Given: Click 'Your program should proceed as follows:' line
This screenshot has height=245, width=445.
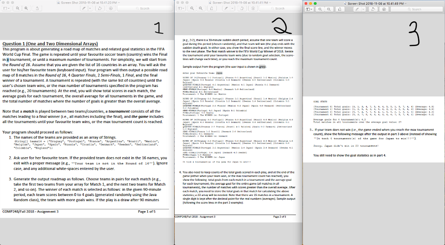Looking at the screenshot, I should tap(37, 132).
